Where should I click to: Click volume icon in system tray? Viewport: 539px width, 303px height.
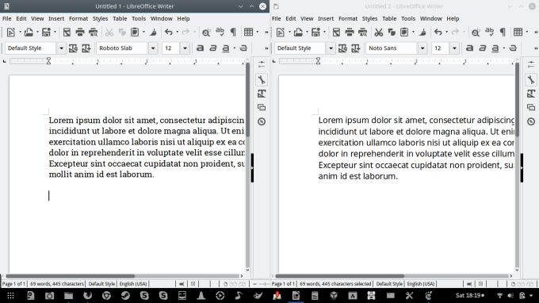point(510,295)
